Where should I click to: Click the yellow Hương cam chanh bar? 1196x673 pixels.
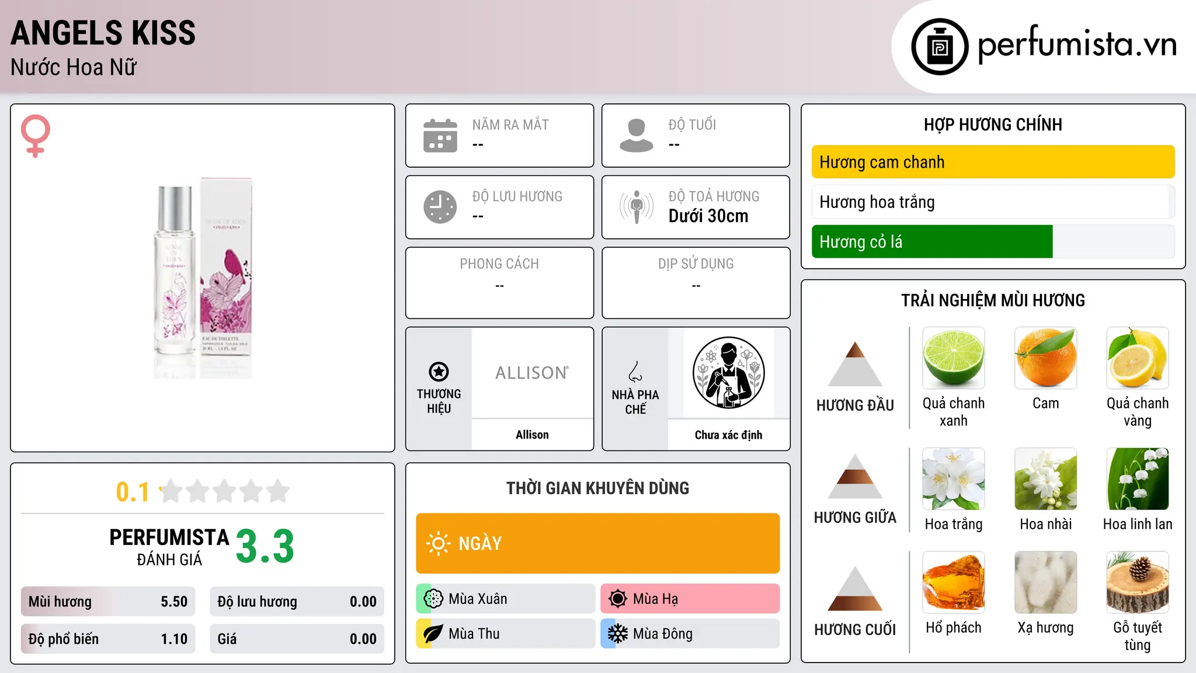point(993,162)
